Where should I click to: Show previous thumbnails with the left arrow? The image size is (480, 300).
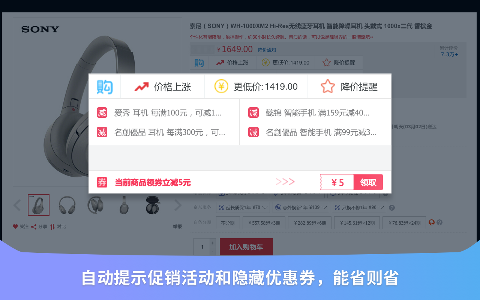[17, 205]
